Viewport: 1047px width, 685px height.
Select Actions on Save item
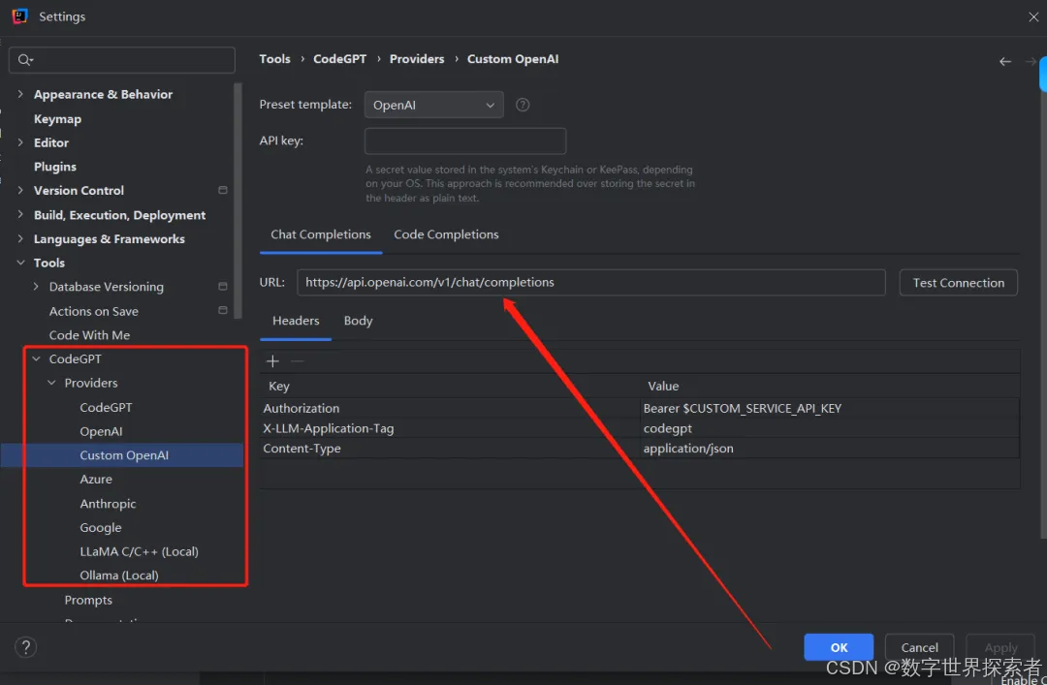[x=93, y=311]
